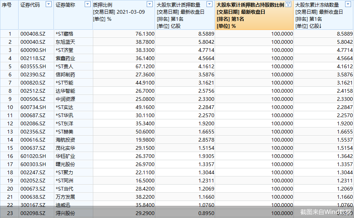Viewport: 354px width, 218px height.
Task: Click the security name *ST藏格
Action: (x=65, y=34)
